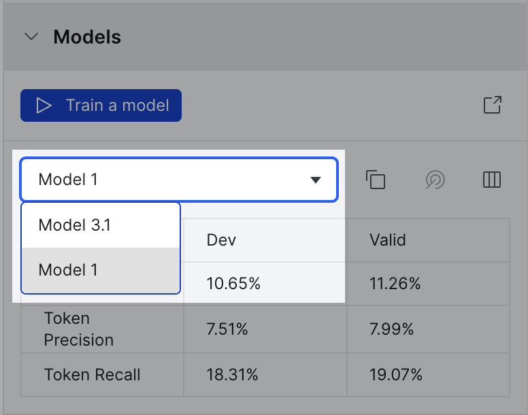Image resolution: width=528 pixels, height=415 pixels.
Task: Click the Token Precision row label
Action: coord(79,329)
